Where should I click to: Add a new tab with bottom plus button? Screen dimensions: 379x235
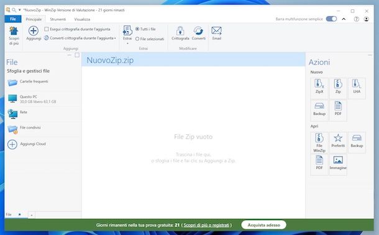point(32,214)
